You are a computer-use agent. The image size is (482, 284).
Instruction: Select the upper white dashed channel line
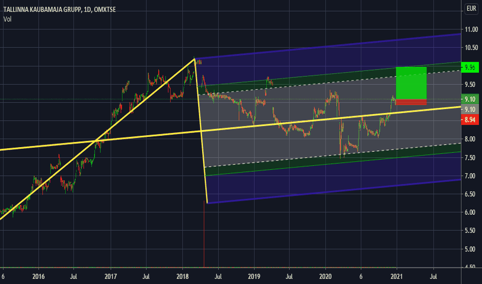[x=329, y=83]
